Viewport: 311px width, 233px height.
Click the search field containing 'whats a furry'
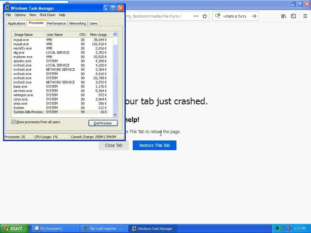(x=235, y=16)
